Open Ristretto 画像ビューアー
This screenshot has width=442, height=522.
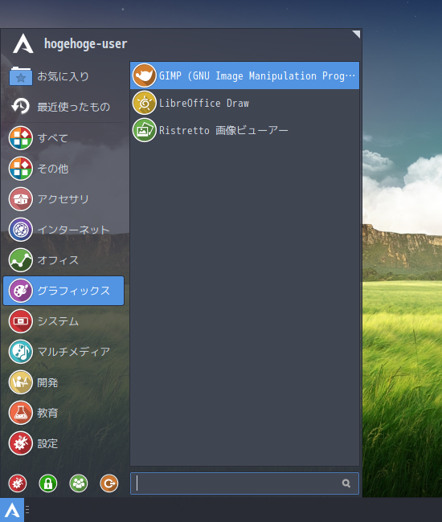pyautogui.click(x=244, y=130)
